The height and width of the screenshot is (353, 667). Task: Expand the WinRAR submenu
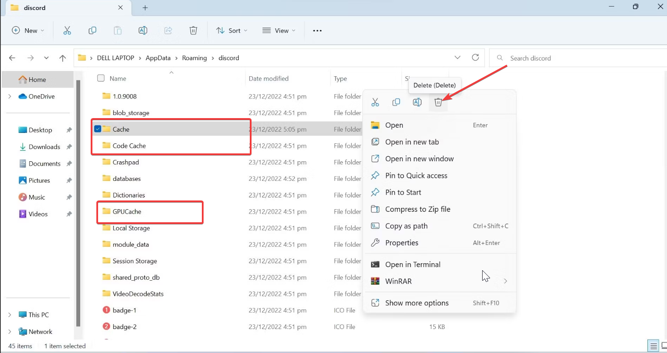pyautogui.click(x=506, y=281)
